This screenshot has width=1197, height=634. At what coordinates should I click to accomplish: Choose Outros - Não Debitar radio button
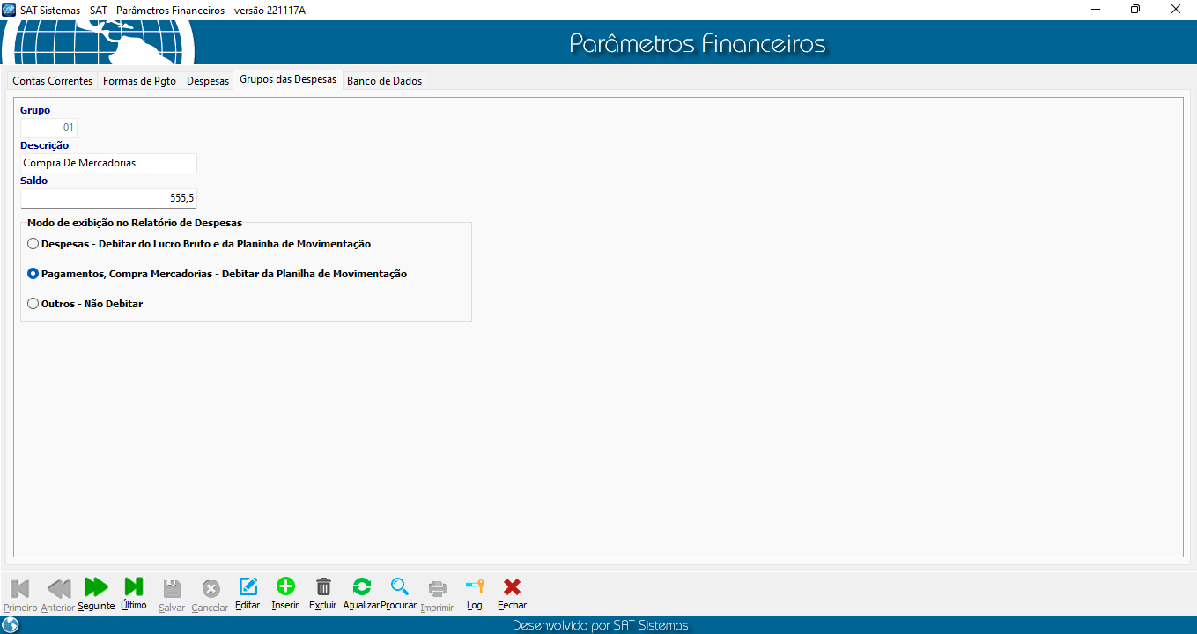pos(33,304)
